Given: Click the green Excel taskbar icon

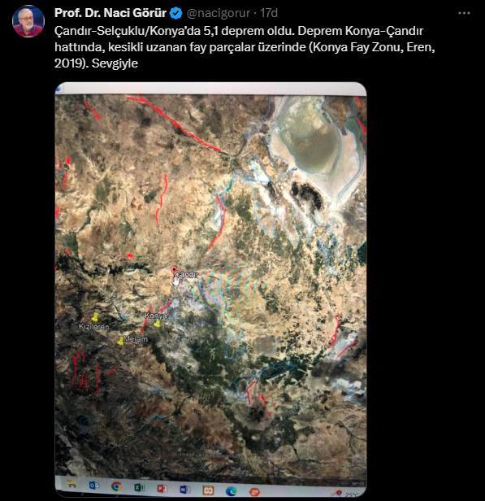Looking at the screenshot, I should click(x=140, y=488).
